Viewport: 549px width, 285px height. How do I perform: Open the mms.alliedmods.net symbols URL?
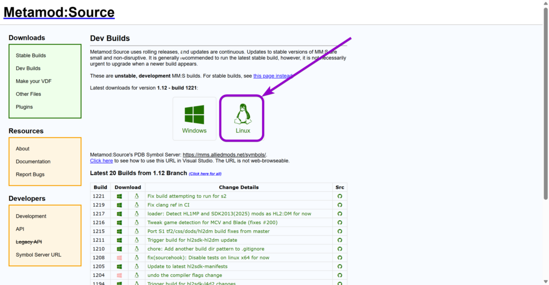pos(224,155)
